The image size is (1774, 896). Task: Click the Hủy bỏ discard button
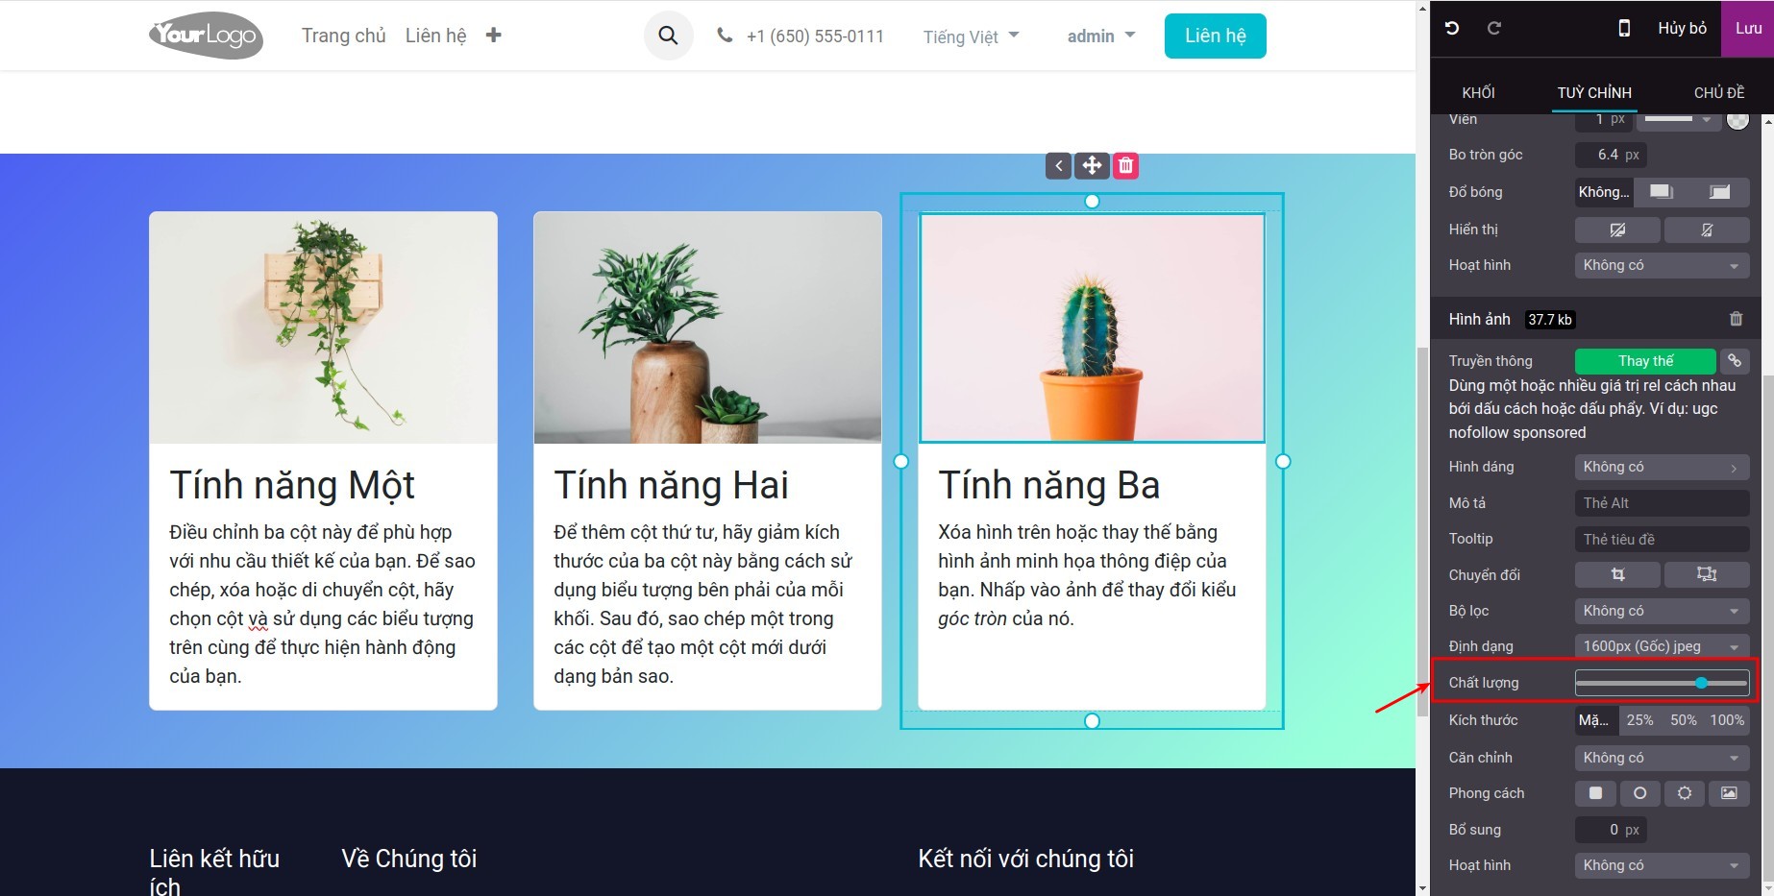pos(1682,29)
